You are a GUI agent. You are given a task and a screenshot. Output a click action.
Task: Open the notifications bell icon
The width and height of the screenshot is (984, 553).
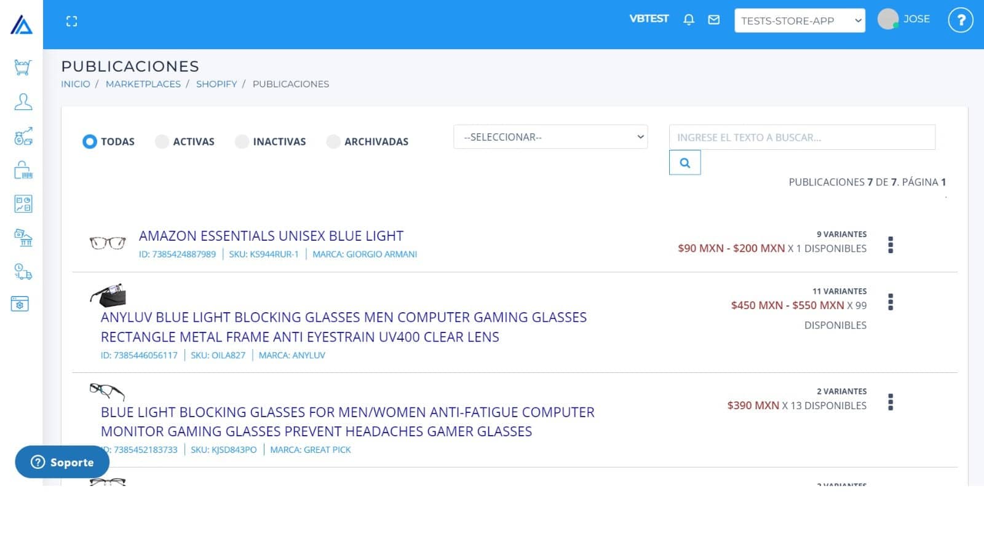pos(689,20)
